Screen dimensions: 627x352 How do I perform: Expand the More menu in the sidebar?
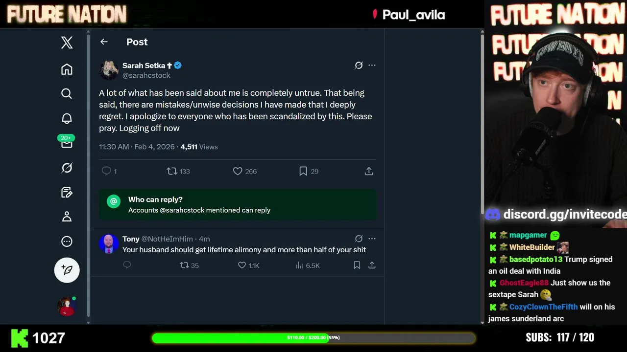click(67, 242)
